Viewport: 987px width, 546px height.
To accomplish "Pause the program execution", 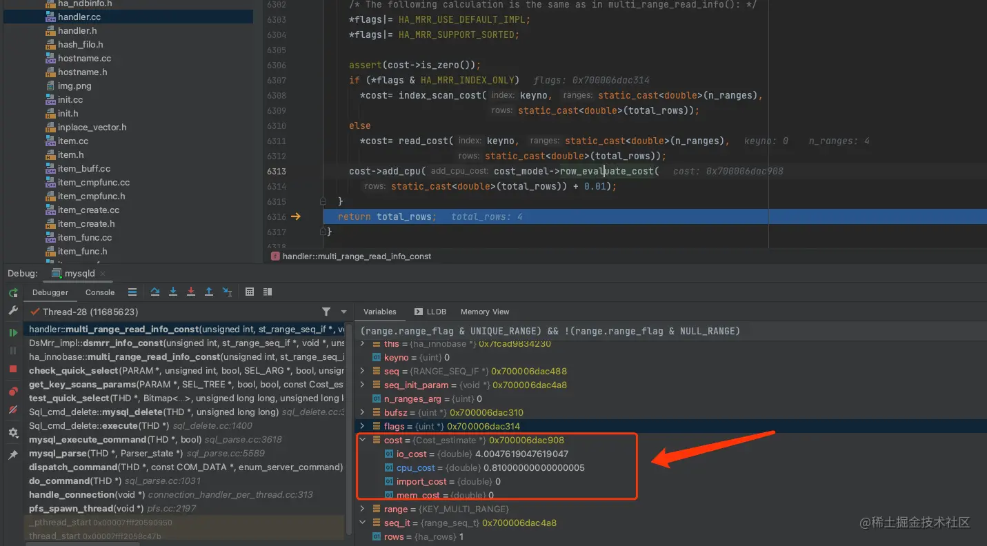I will pos(13,351).
